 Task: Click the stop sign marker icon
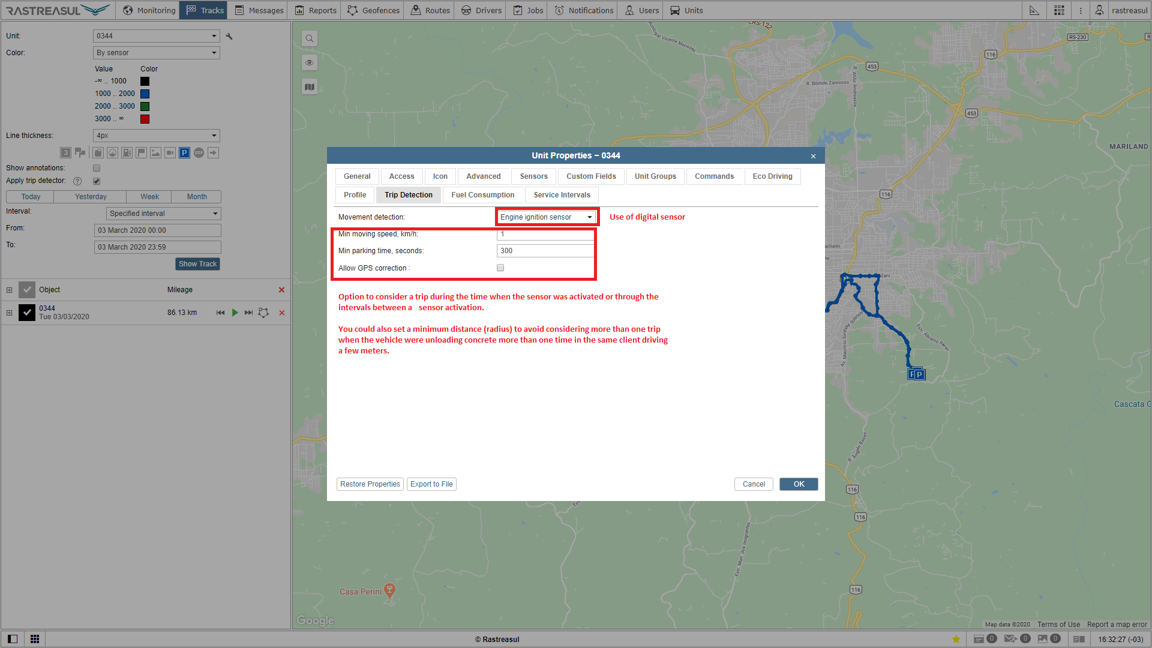tap(199, 153)
